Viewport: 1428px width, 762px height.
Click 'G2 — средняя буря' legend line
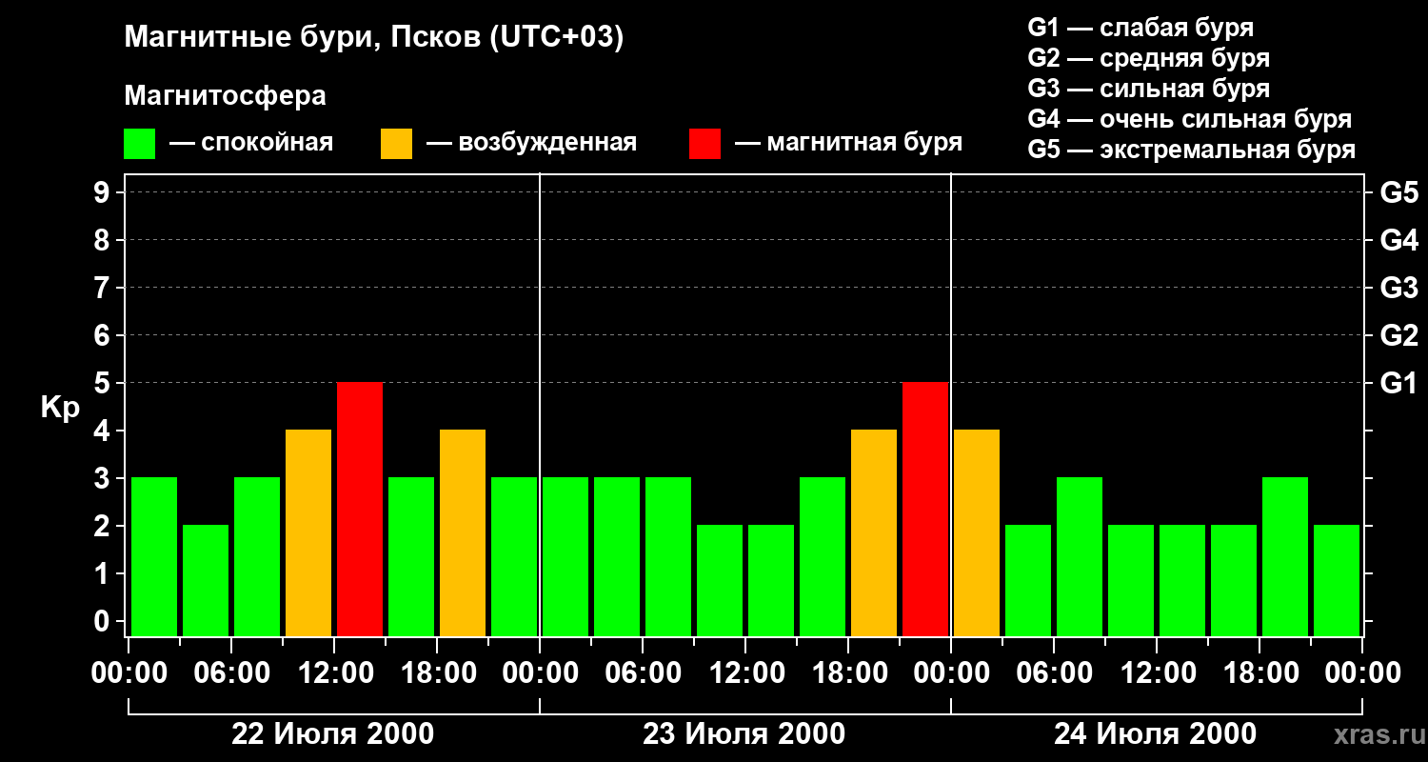pos(1149,58)
